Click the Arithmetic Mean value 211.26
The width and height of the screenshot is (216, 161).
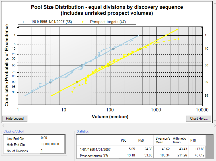(180, 155)
